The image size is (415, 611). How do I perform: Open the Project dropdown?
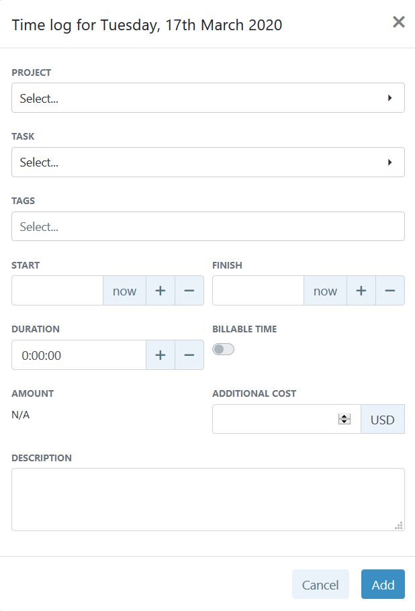pyautogui.click(x=208, y=98)
